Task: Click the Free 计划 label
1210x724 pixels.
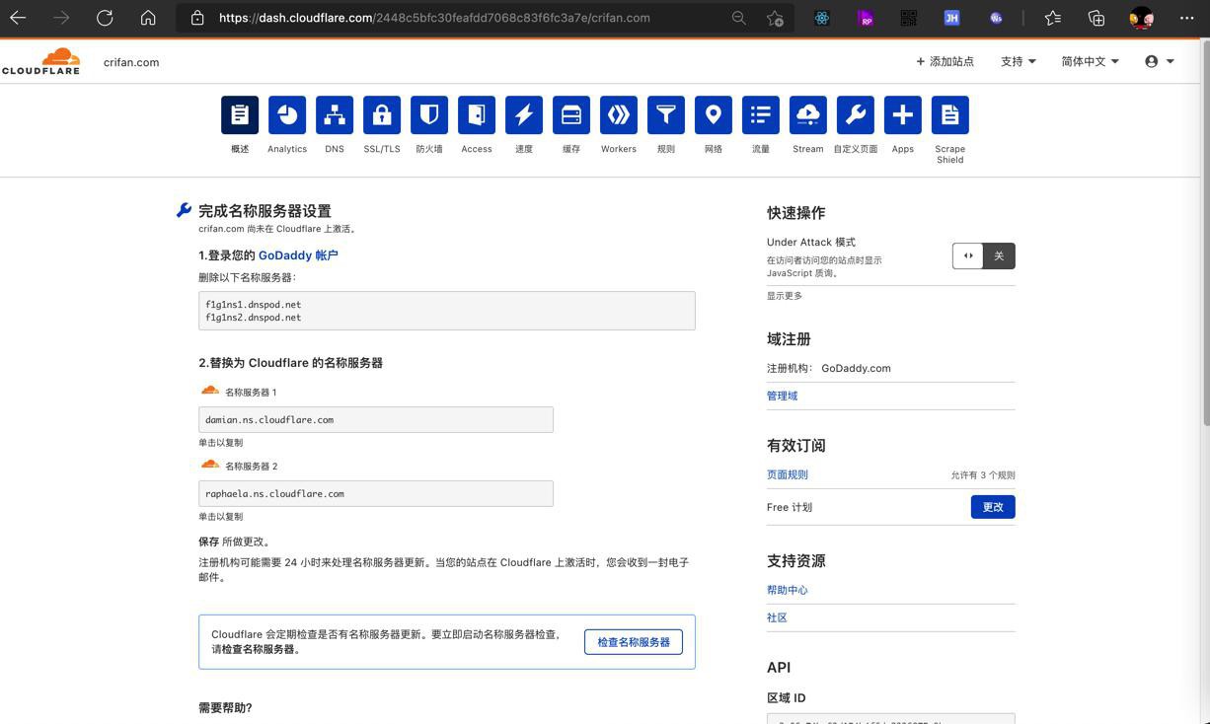Action: (x=790, y=507)
